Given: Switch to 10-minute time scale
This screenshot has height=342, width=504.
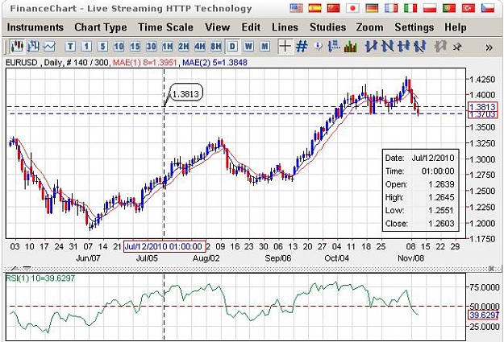Looking at the screenshot, I should pos(119,47).
